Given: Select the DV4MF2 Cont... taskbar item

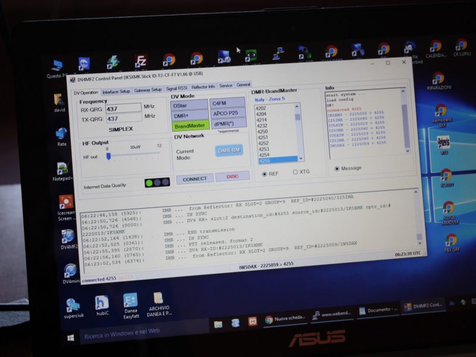Looking at the screenshot, I should pos(424,306).
